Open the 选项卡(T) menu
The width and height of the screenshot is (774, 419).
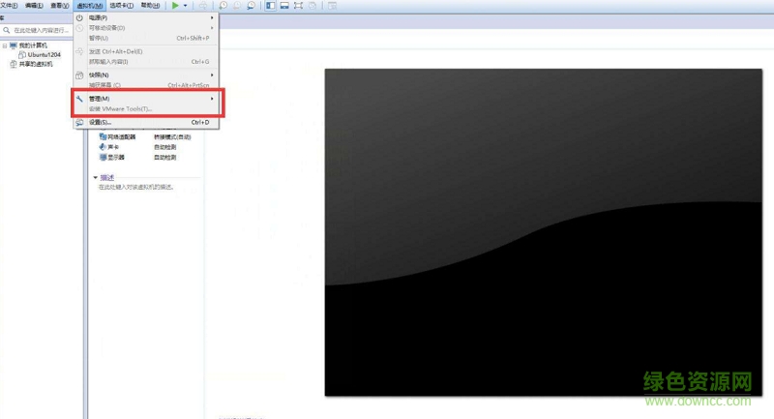pos(122,6)
